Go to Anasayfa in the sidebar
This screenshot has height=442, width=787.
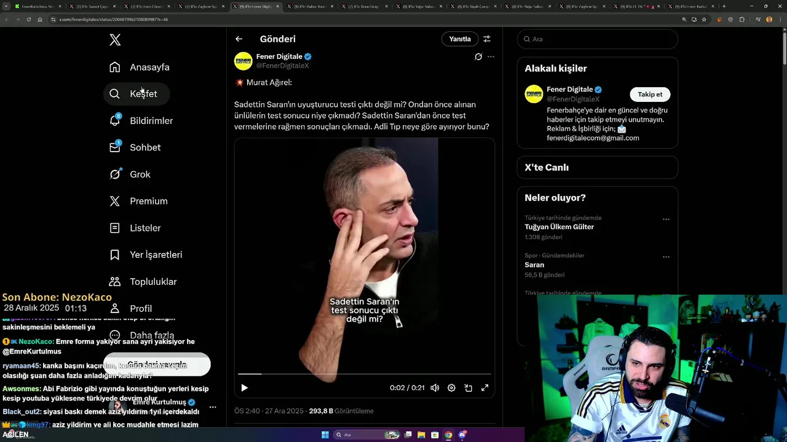(x=139, y=67)
